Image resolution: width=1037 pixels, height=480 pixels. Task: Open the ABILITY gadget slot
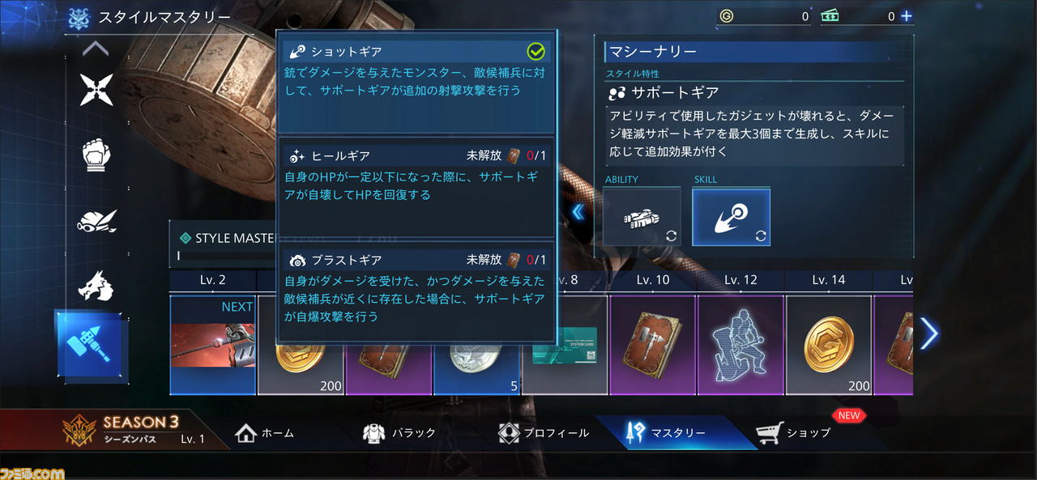(x=642, y=217)
